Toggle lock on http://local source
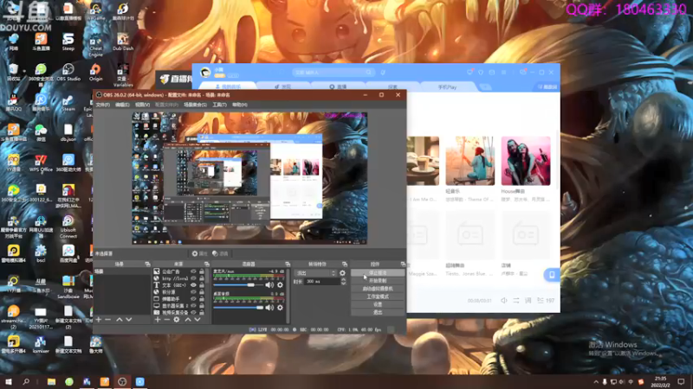The image size is (693, 389). click(202, 278)
